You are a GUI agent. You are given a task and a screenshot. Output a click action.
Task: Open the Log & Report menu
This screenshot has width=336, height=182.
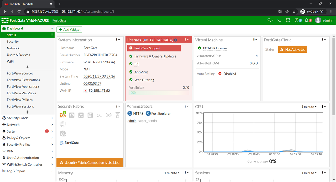pyautogui.click(x=27, y=171)
